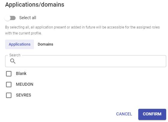The height and width of the screenshot is (122, 168).
Task: Cancel the Applications/domains dialog
Action: pyautogui.click(x=124, y=114)
